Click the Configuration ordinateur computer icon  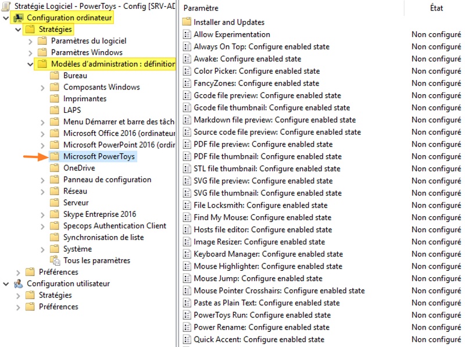coord(18,18)
